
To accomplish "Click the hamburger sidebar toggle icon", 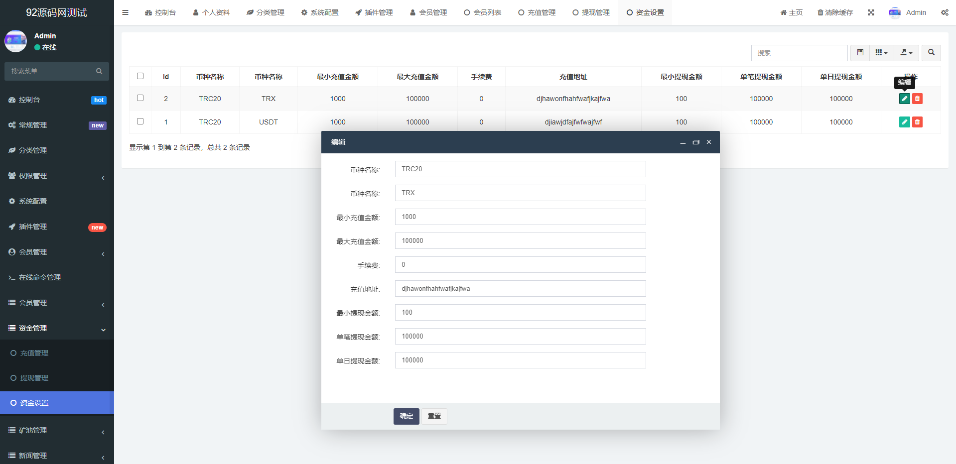I will point(125,12).
